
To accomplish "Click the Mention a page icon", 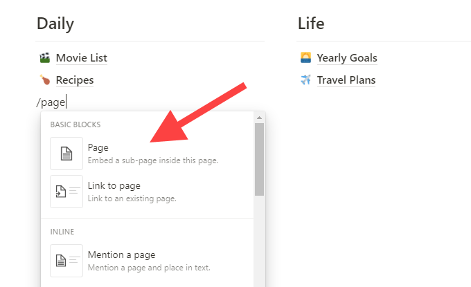I will pos(66,261).
